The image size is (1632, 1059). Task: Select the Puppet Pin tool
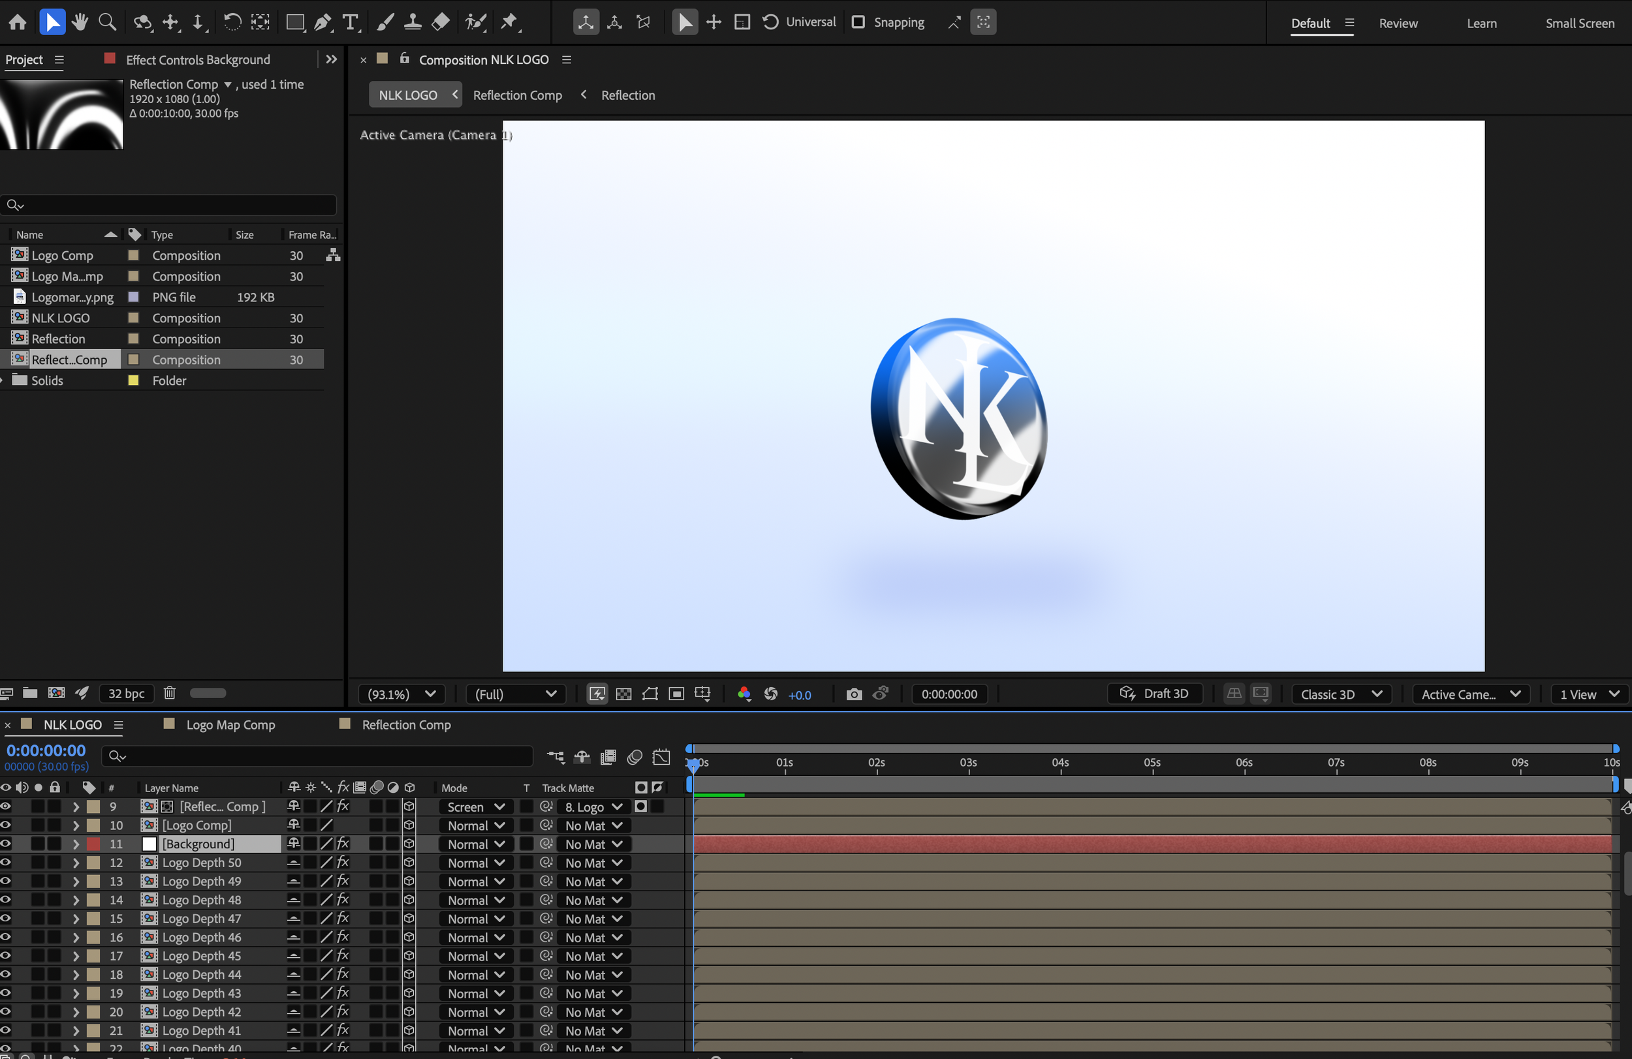pos(509,23)
